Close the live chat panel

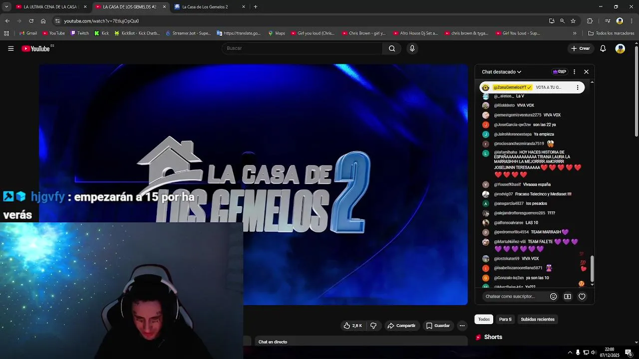(x=586, y=72)
